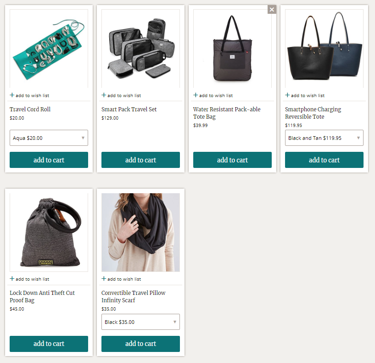View the black infinity scarf model photo
The width and height of the screenshot is (375, 363).
[x=140, y=232]
